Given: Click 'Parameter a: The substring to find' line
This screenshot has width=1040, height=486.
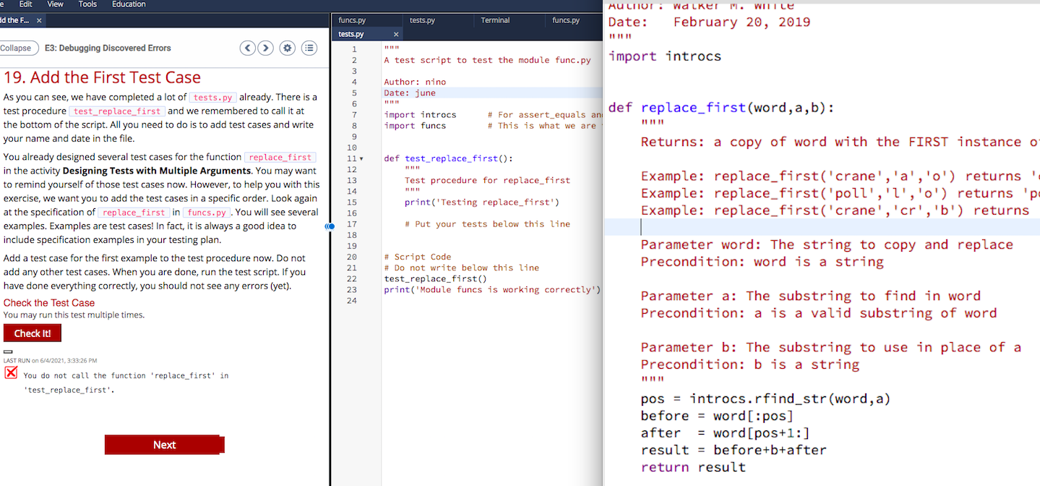Looking at the screenshot, I should point(811,296).
